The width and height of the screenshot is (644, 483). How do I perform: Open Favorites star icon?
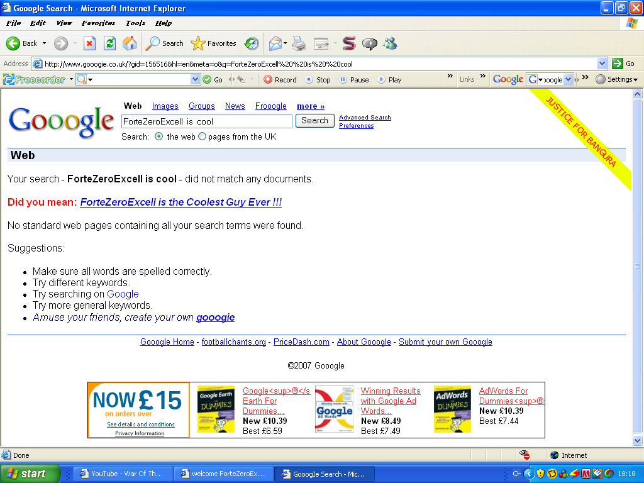pyautogui.click(x=213, y=43)
